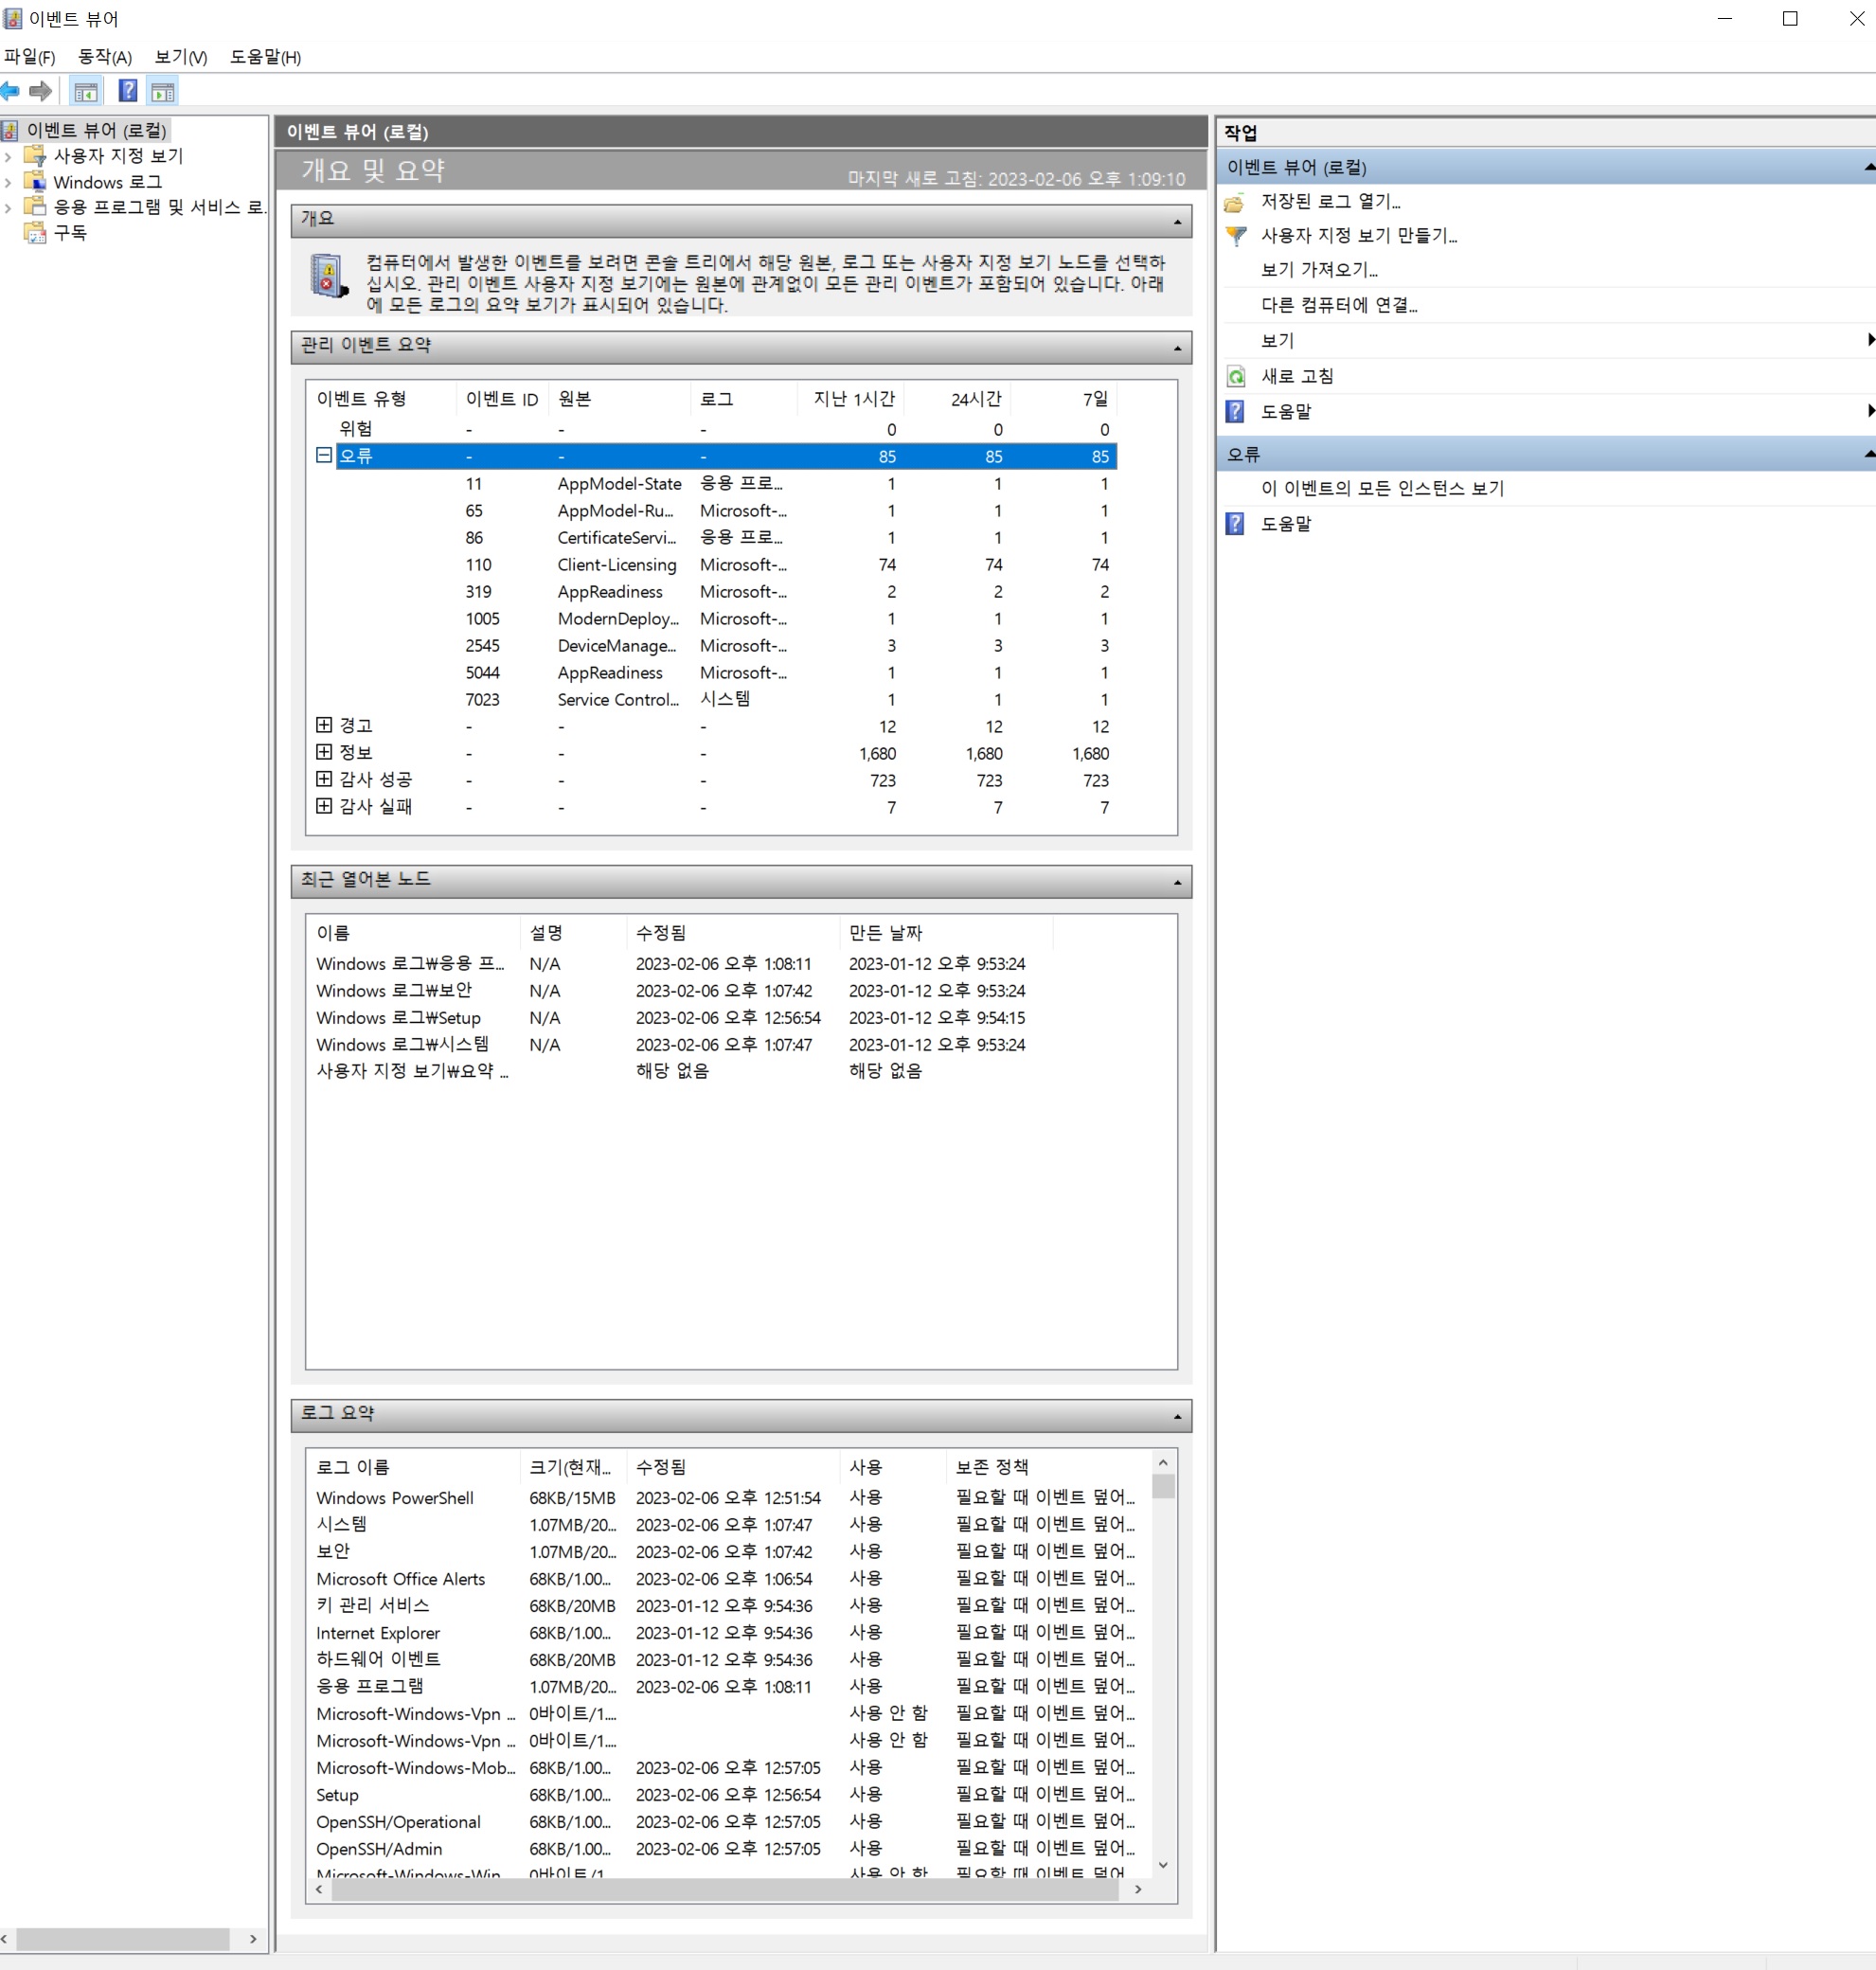1876x1970 pixels.
Task: Open the 도움말(H) menu
Action: click(265, 57)
